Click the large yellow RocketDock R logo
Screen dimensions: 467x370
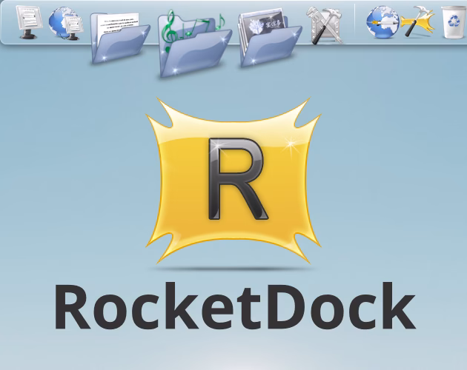coord(233,181)
